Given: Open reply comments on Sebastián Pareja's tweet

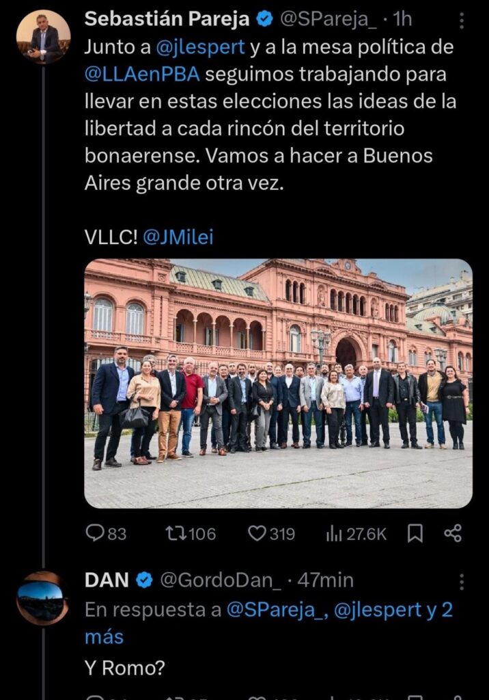Looking at the screenshot, I should point(106,533).
